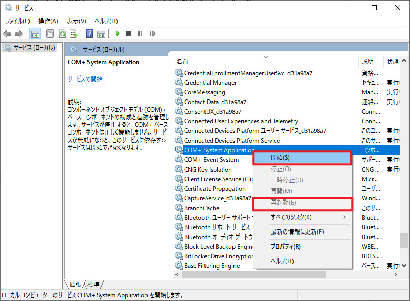Maximize the サービス window
Image resolution: width=410 pixels, height=301 pixels.
(x=374, y=8)
